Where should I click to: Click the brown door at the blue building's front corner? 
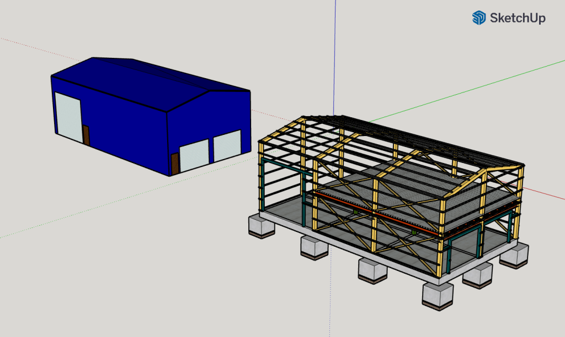click(175, 164)
